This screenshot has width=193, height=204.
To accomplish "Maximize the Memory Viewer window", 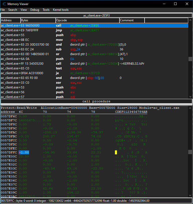I will pos(175,4).
